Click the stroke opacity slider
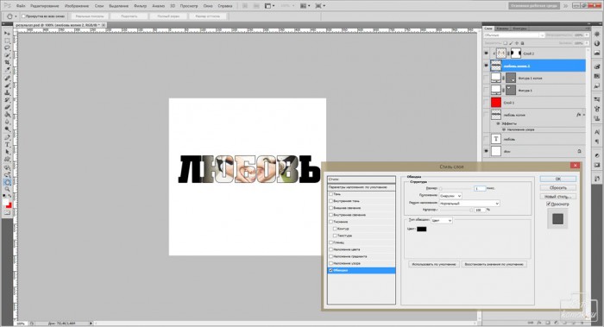Image resolution: width=604 pixels, height=327 pixels. (x=456, y=210)
